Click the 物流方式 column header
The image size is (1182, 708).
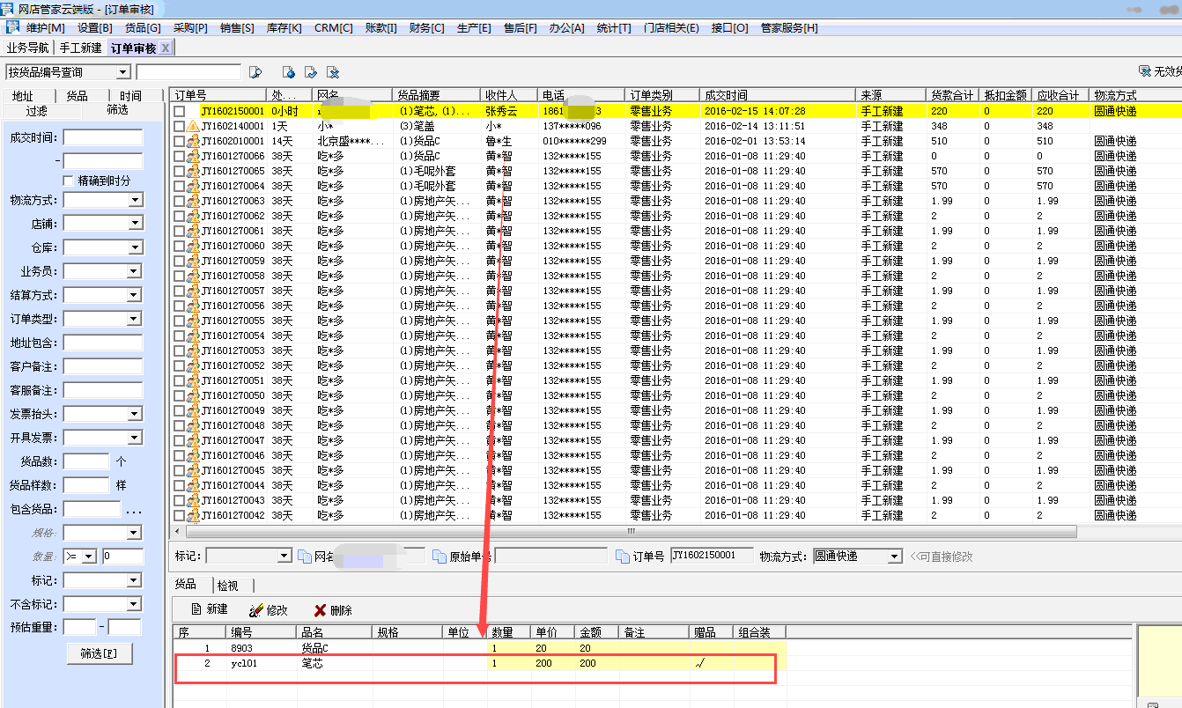click(1135, 95)
